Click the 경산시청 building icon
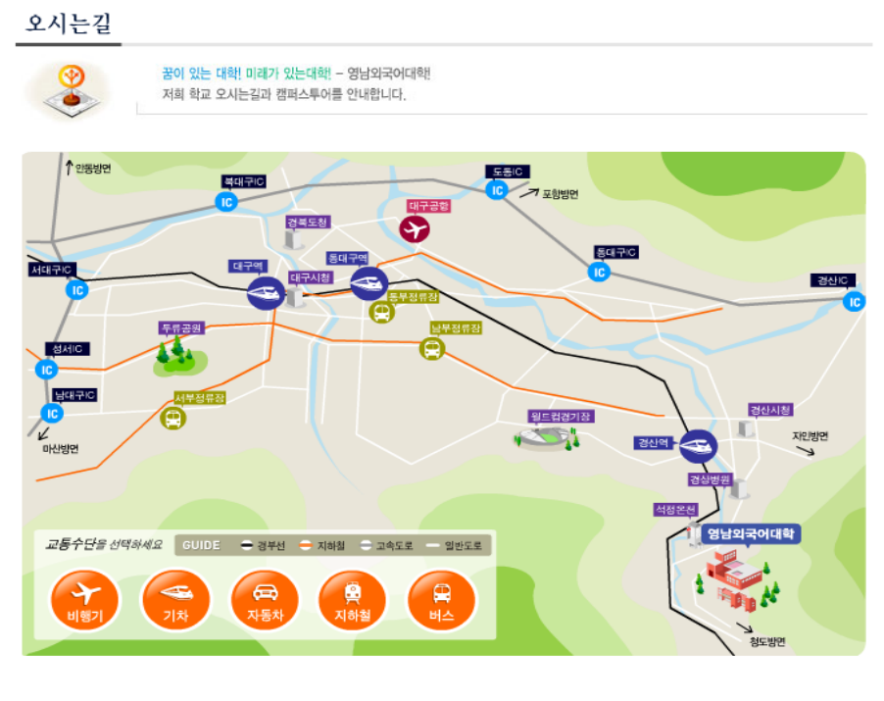 (747, 428)
